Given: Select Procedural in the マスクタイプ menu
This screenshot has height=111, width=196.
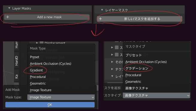Looking at the screenshot, I should (133, 75).
